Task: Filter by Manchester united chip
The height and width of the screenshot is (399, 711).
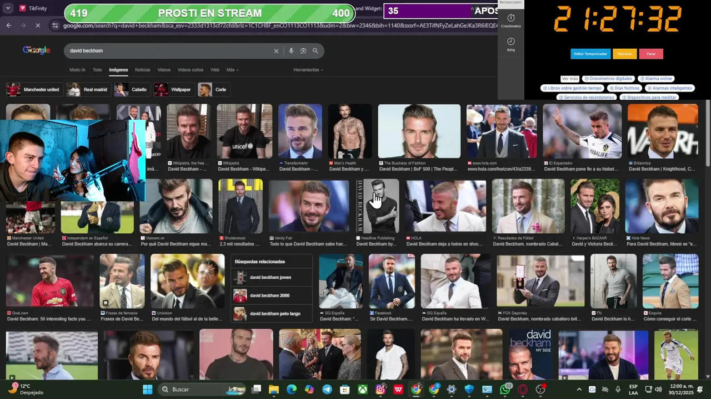Action: (33, 89)
